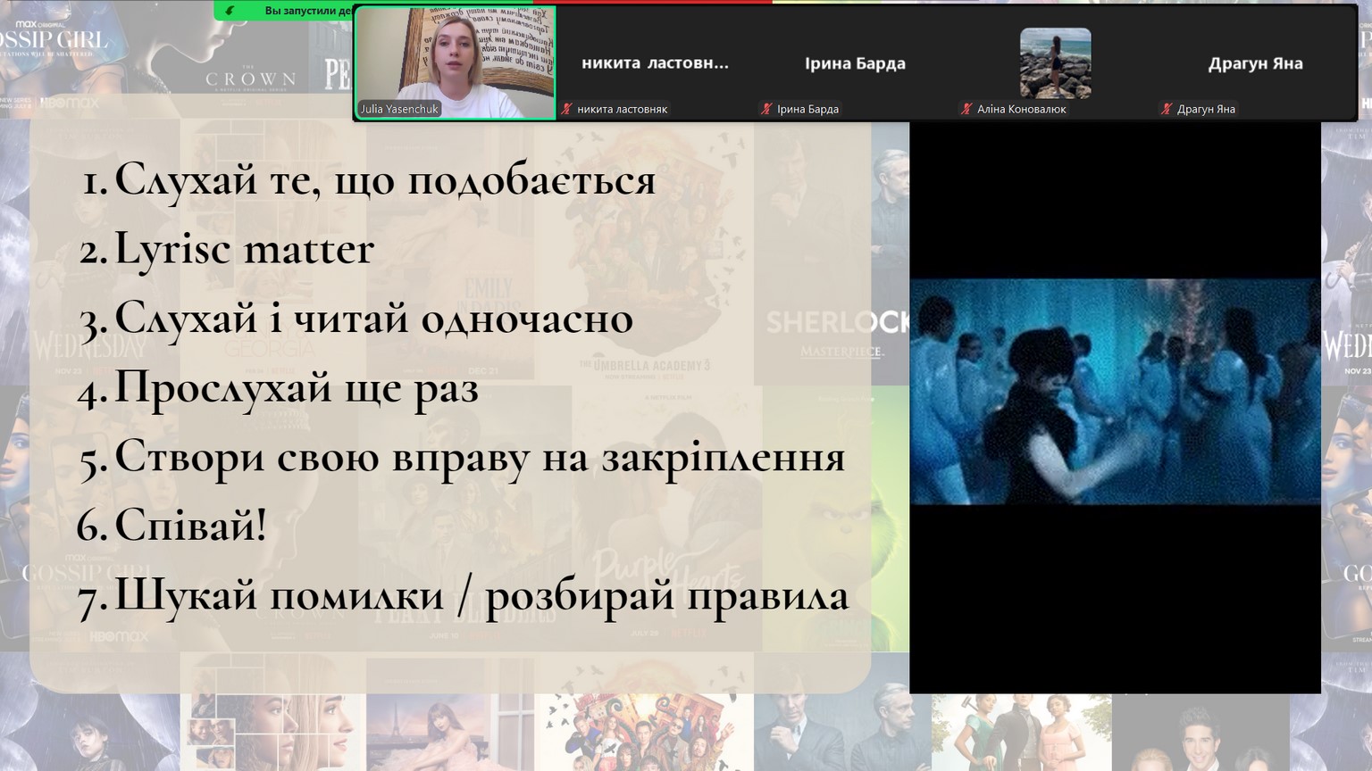The image size is (1372, 771).
Task: Click the Julia Yasenchuk name label
Action: click(399, 109)
